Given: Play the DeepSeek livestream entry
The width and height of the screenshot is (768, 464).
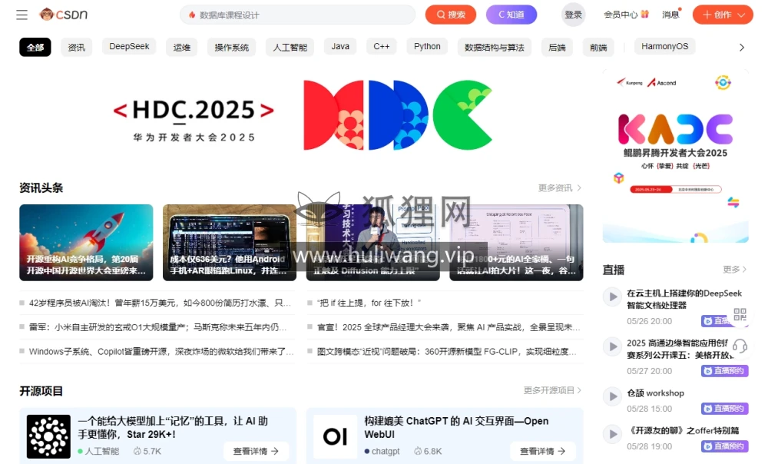Looking at the screenshot, I should (x=612, y=297).
